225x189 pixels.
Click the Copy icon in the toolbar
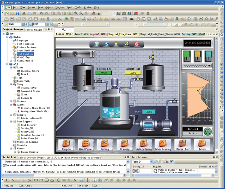coord(29,13)
